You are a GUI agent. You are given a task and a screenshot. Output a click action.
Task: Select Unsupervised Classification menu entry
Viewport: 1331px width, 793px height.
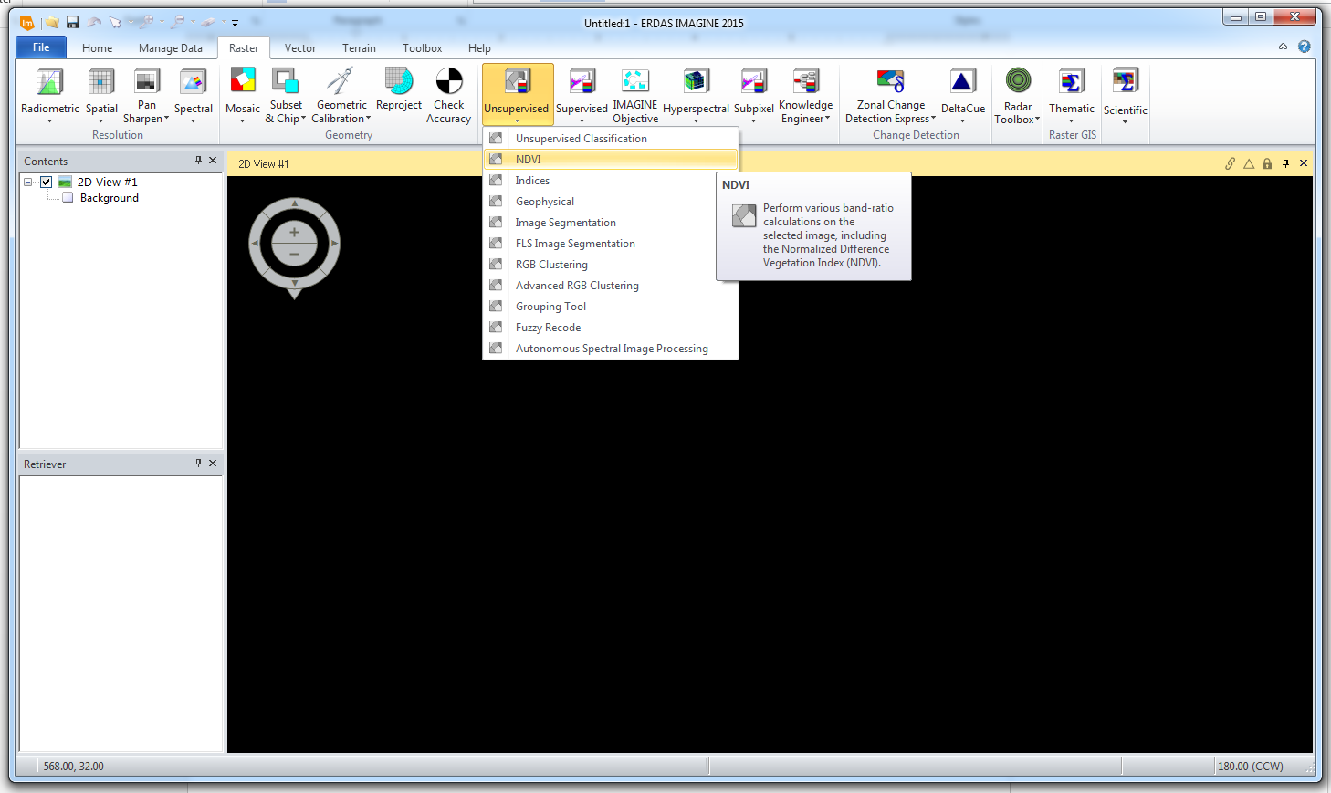coord(610,139)
